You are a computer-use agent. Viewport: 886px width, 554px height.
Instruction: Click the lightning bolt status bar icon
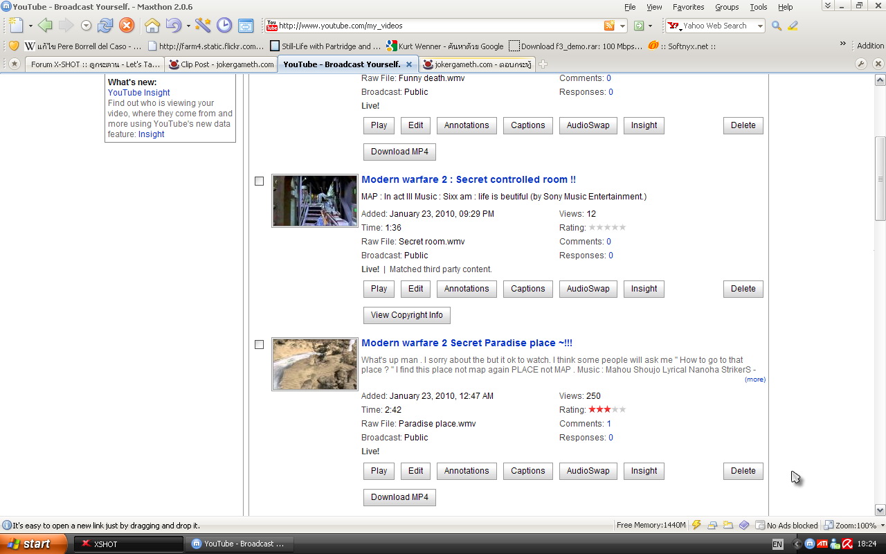pos(697,525)
